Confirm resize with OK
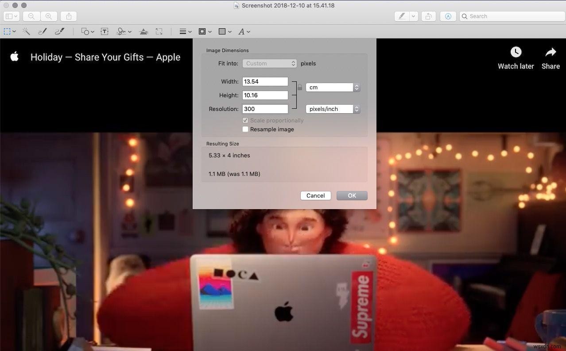566x351 pixels. coord(352,195)
